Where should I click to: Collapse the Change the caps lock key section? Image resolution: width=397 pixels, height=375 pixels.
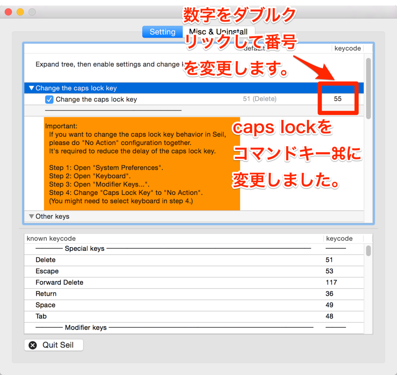pyautogui.click(x=31, y=88)
